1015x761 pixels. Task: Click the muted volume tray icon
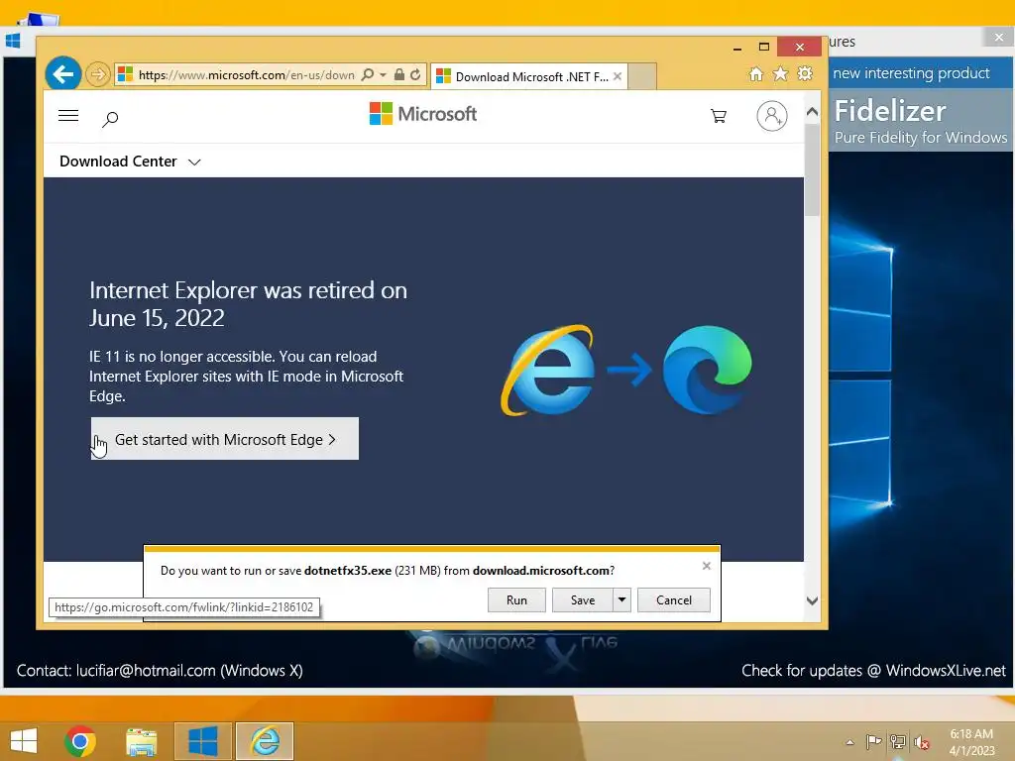922,742
